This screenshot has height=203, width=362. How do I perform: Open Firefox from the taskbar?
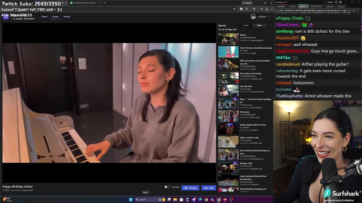(x=225, y=200)
